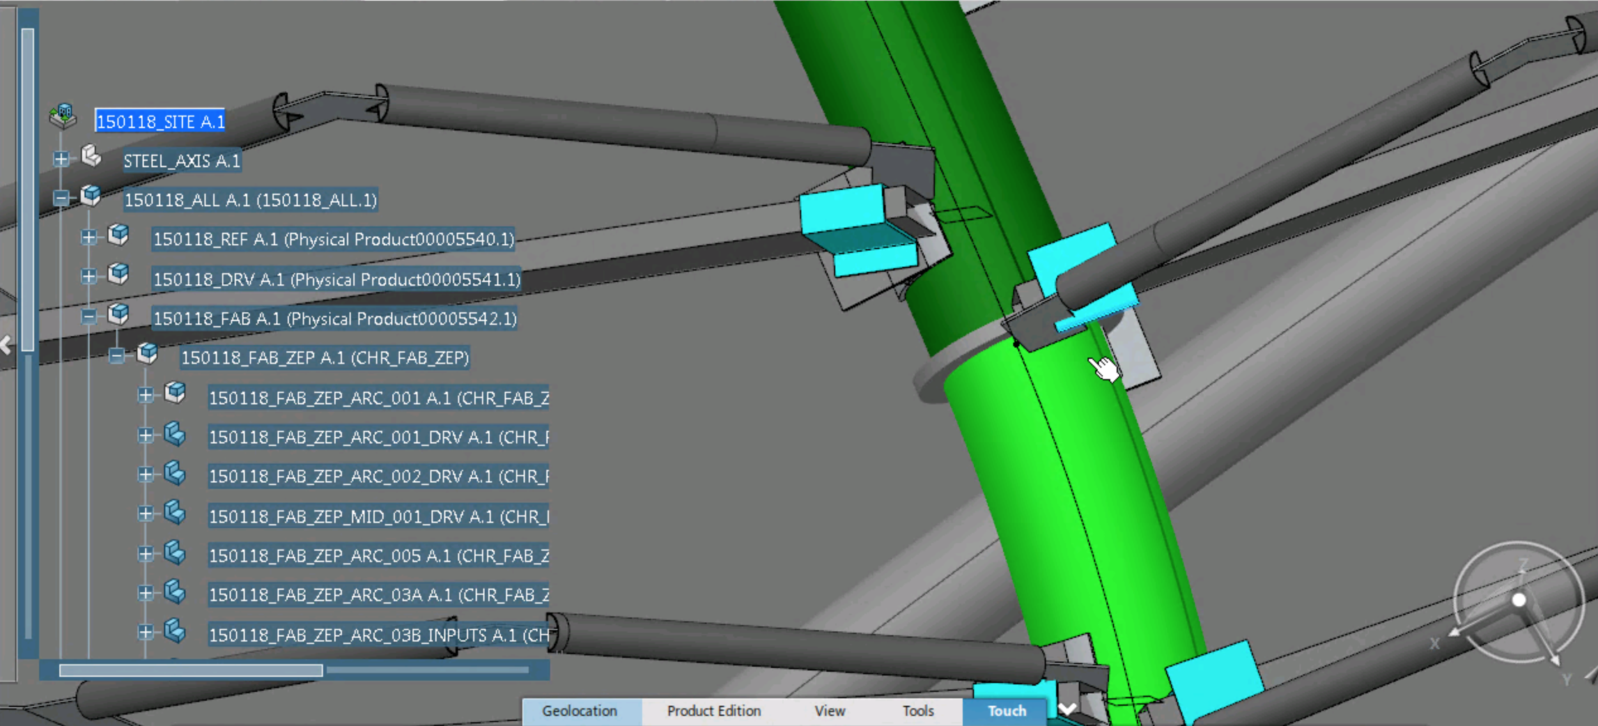Open the Tools tab

click(x=918, y=711)
